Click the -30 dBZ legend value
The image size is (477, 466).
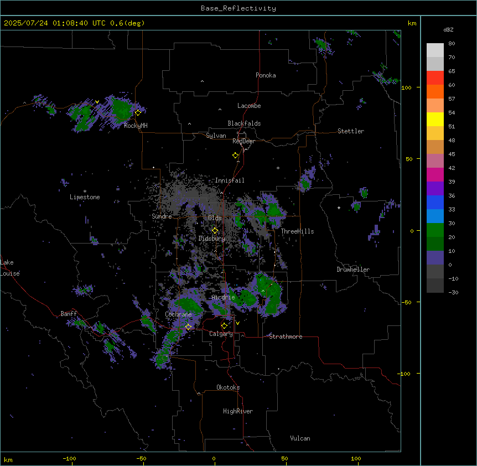point(453,293)
